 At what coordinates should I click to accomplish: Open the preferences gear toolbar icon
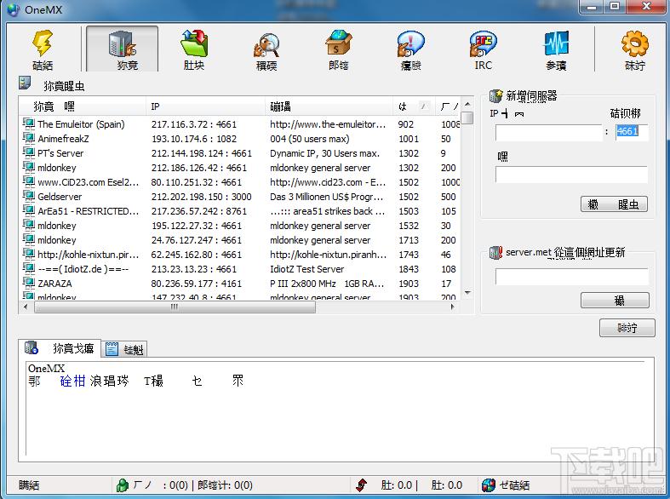point(634,43)
